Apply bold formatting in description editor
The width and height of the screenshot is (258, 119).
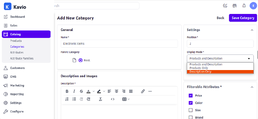coord(67,91)
